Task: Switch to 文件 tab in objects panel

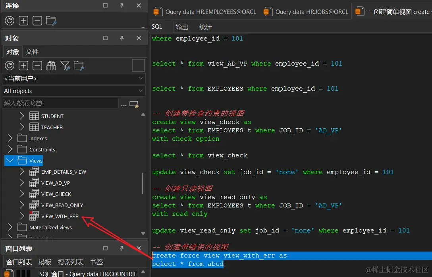Action: [32, 52]
